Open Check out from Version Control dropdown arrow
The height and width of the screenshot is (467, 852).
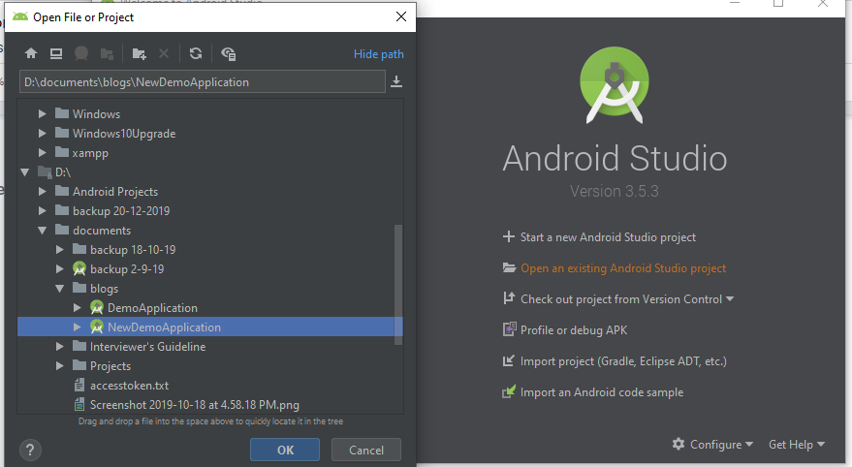point(730,298)
